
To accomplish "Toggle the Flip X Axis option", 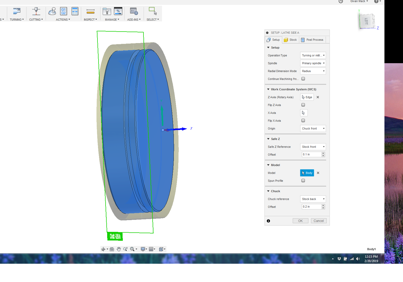I will pos(303,120).
